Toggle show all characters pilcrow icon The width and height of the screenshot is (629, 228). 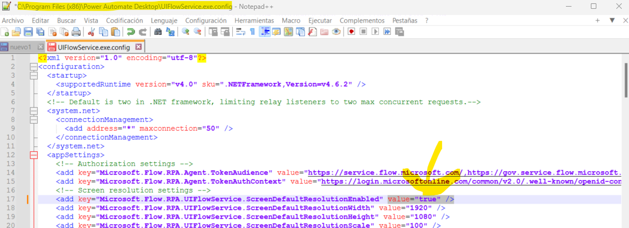pyautogui.click(x=252, y=32)
